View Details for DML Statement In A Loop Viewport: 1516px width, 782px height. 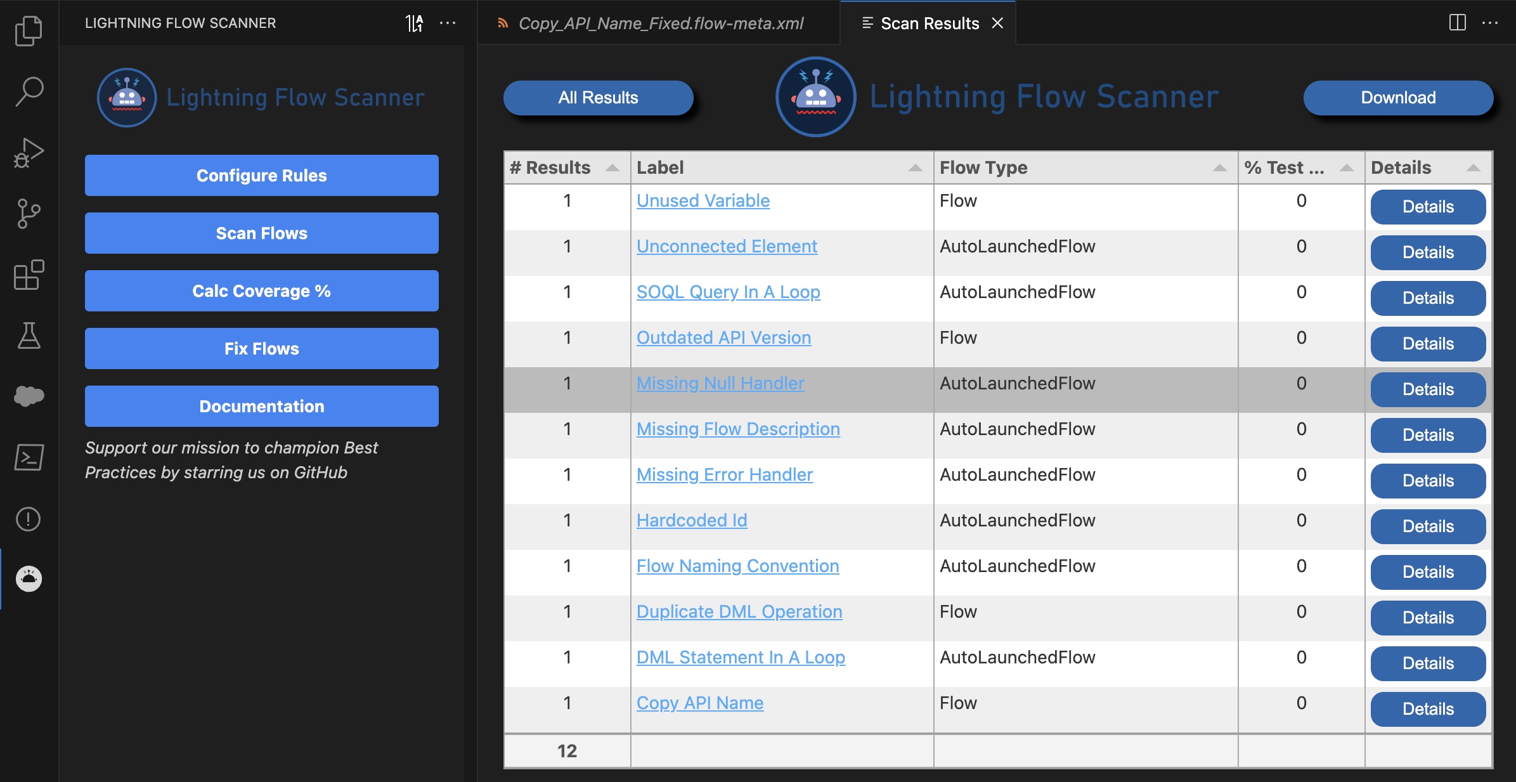(1428, 663)
